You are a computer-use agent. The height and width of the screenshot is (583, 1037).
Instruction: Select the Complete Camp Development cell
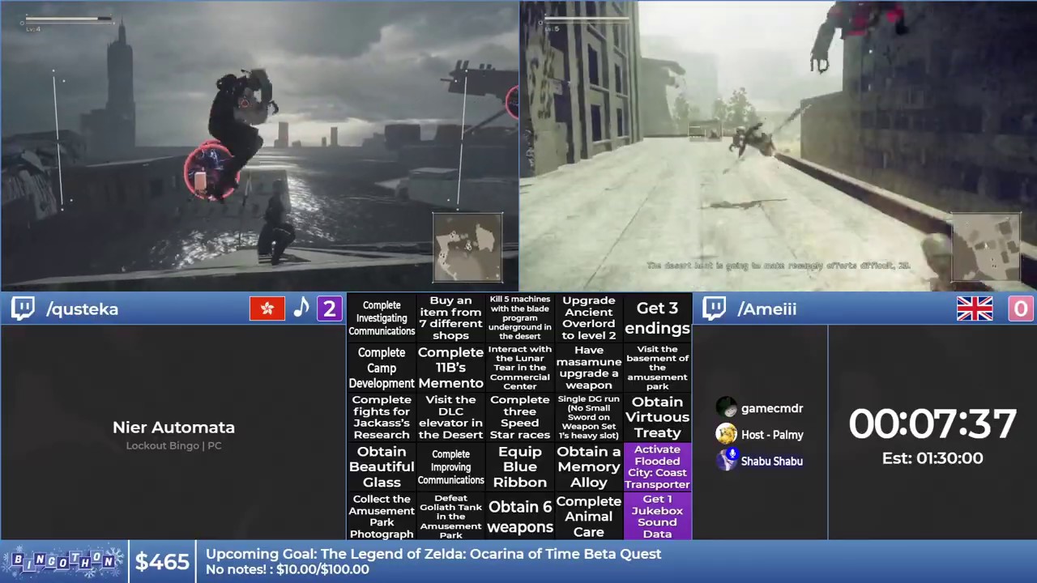click(382, 368)
